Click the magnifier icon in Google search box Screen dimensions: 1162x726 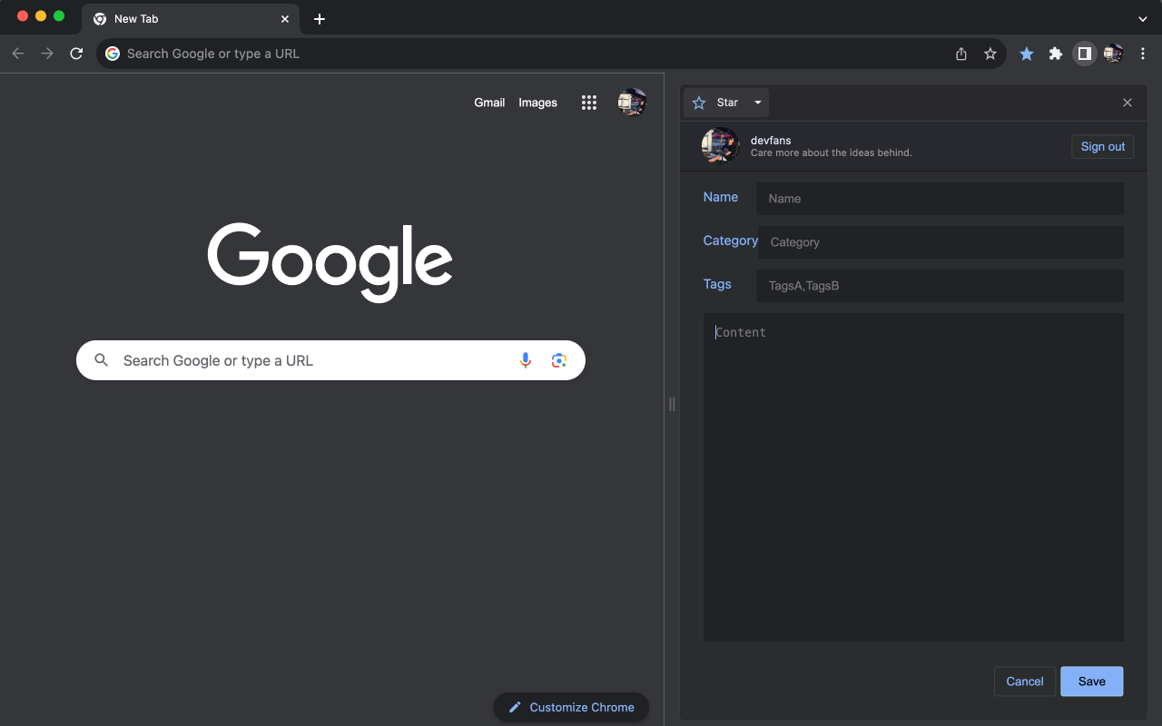click(x=102, y=360)
